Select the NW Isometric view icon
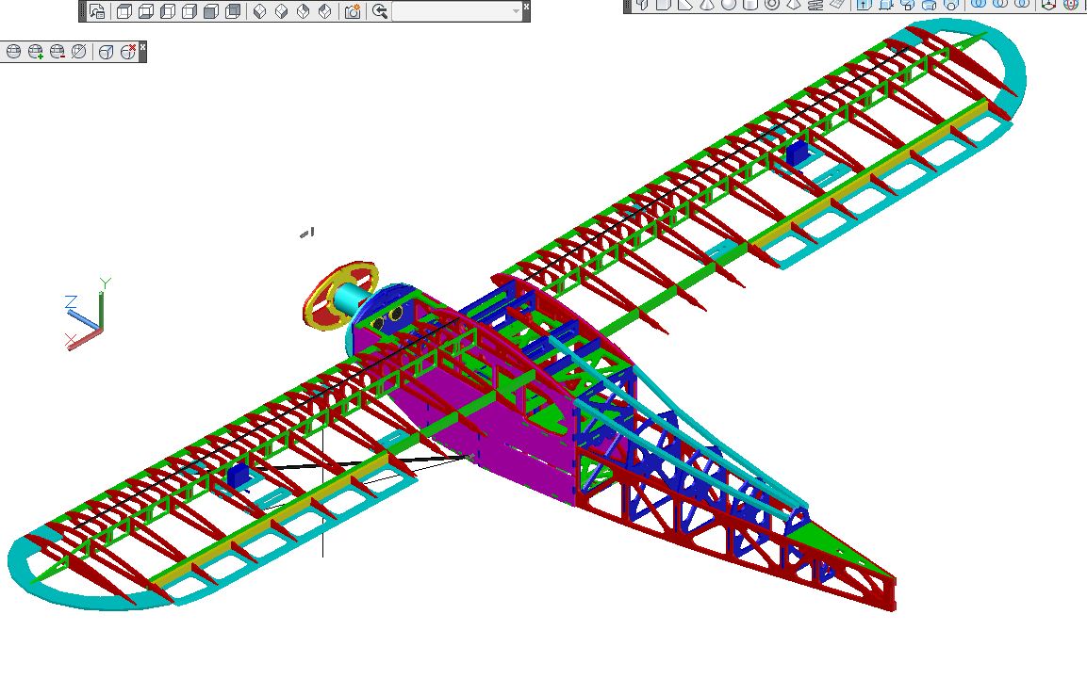 325,11
